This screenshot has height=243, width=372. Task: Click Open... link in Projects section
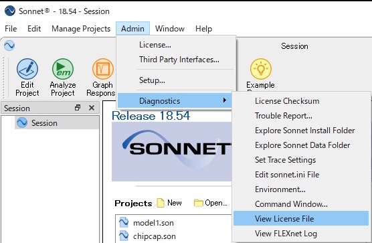coord(216,203)
